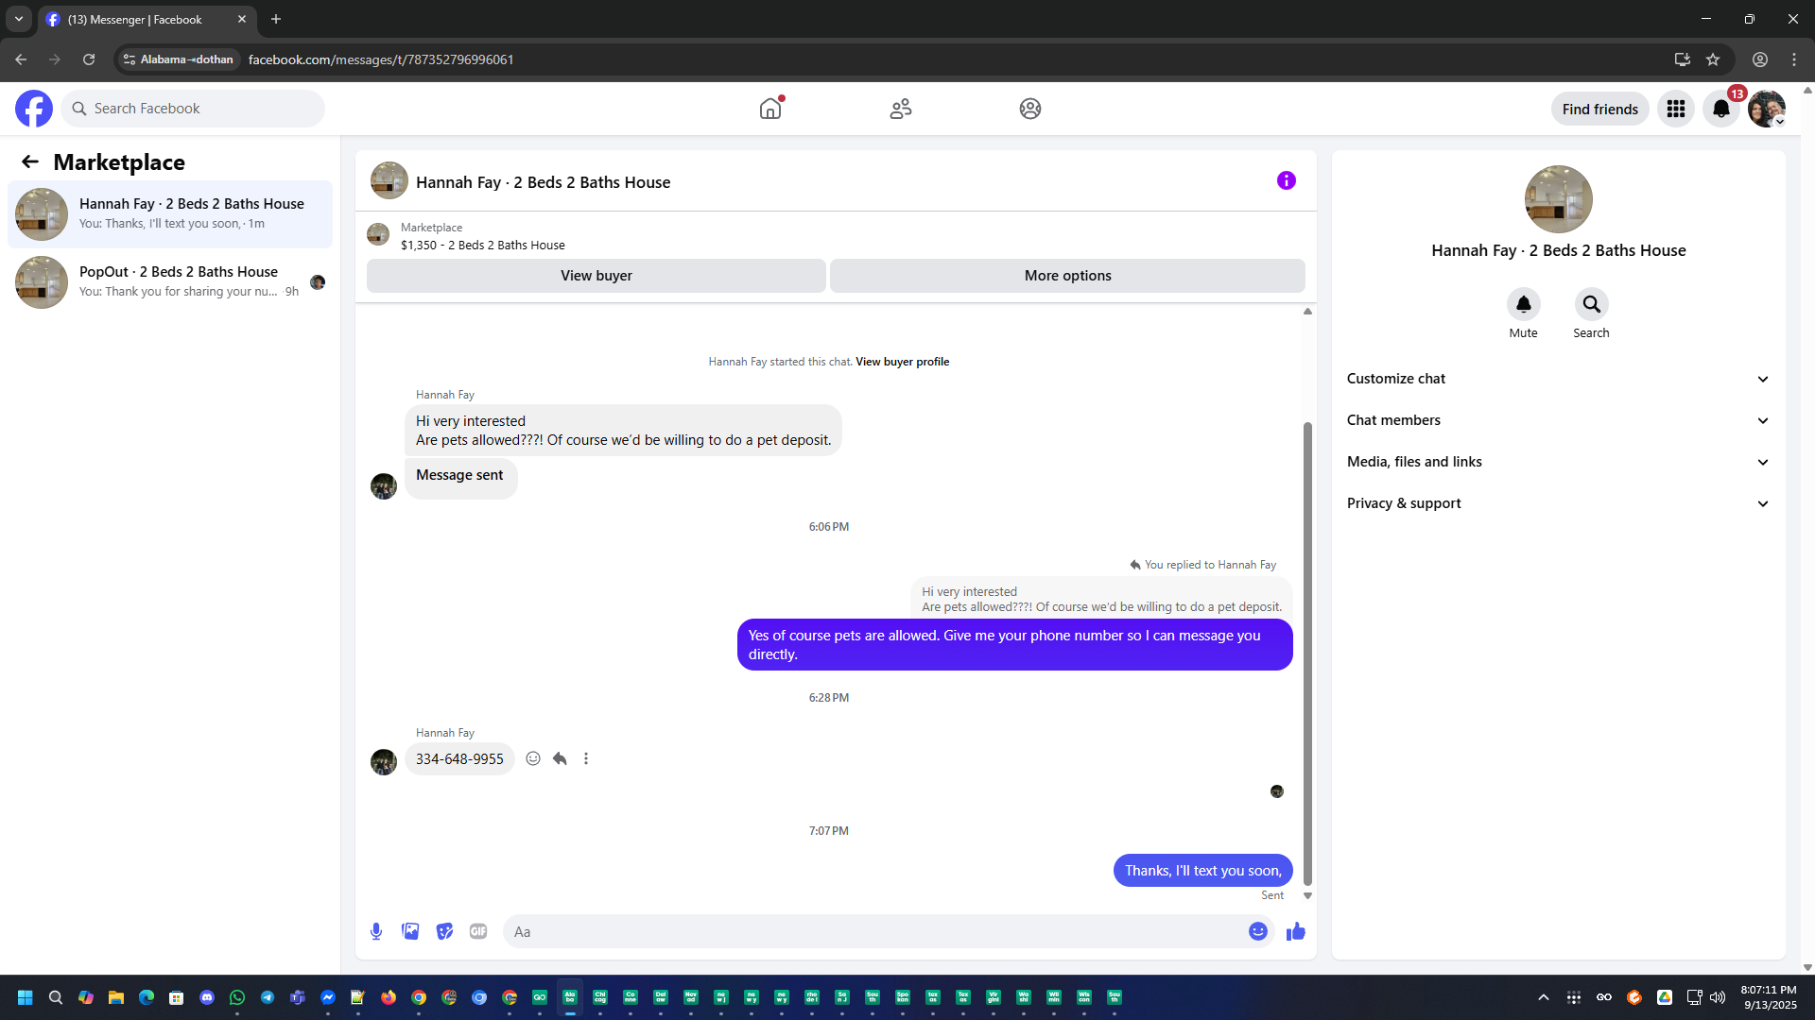This screenshot has height=1020, width=1815.
Task: Attach a photo with the image icon
Action: pos(410,931)
